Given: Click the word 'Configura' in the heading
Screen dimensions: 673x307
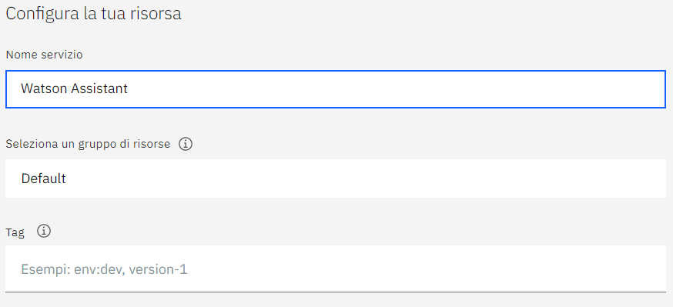Looking at the screenshot, I should [x=39, y=14].
